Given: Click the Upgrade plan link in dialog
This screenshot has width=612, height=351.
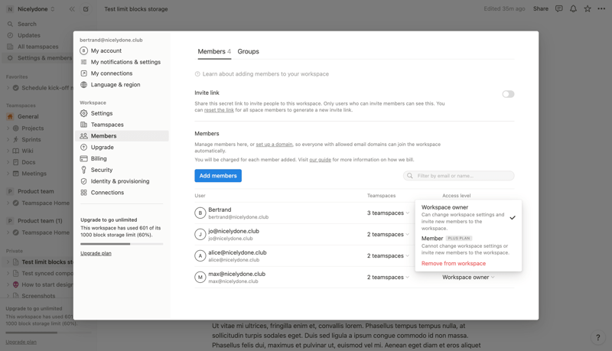Looking at the screenshot, I should pos(96,254).
